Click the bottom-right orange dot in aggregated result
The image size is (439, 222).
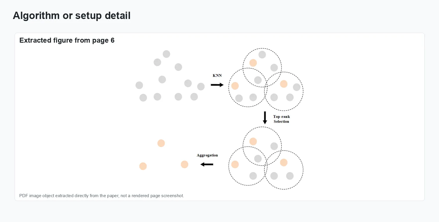[184, 164]
